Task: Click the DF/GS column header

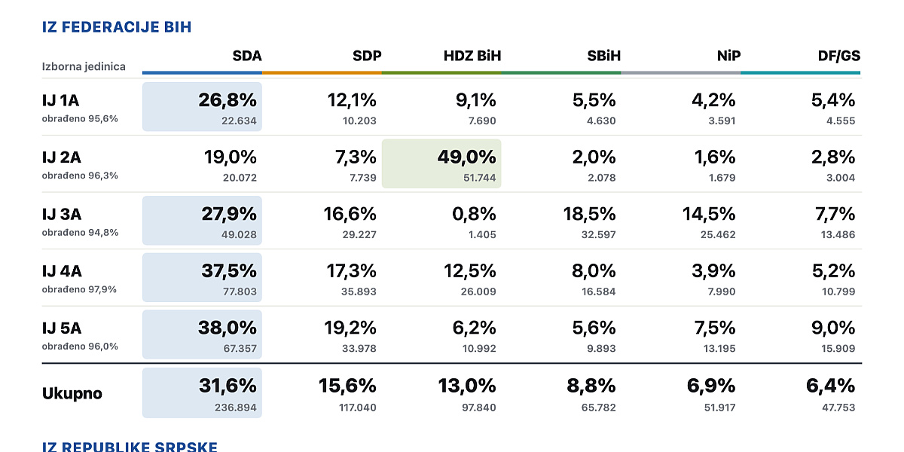Action: point(839,56)
